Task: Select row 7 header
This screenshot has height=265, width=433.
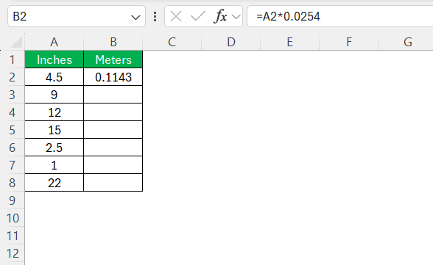Action: [13, 165]
